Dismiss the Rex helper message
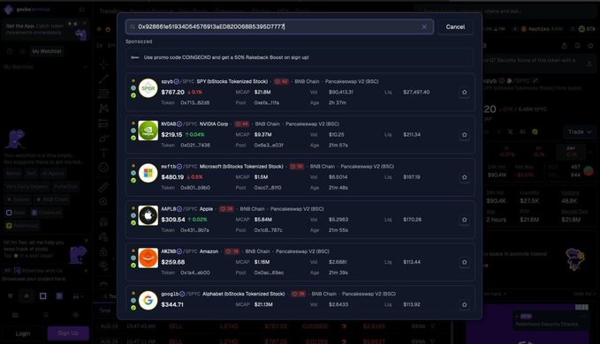 pos(86,241)
